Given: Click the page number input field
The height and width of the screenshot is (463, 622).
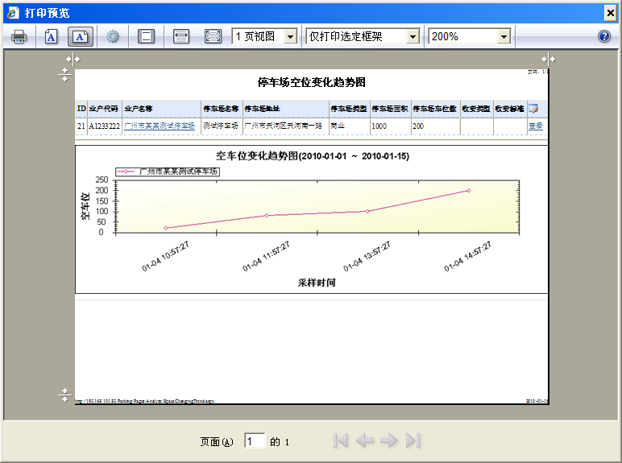Looking at the screenshot, I should pos(255,441).
